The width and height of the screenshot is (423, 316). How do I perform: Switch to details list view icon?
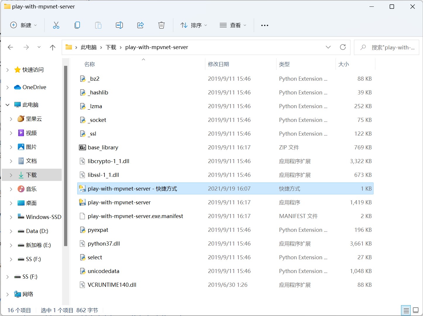pyautogui.click(x=406, y=310)
